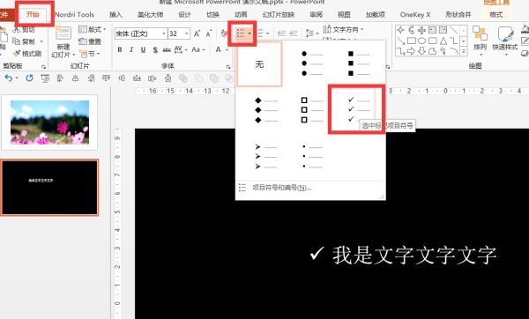529x319 pixels.
Task: Expand the shapes gallery more button
Action: tap(464, 52)
